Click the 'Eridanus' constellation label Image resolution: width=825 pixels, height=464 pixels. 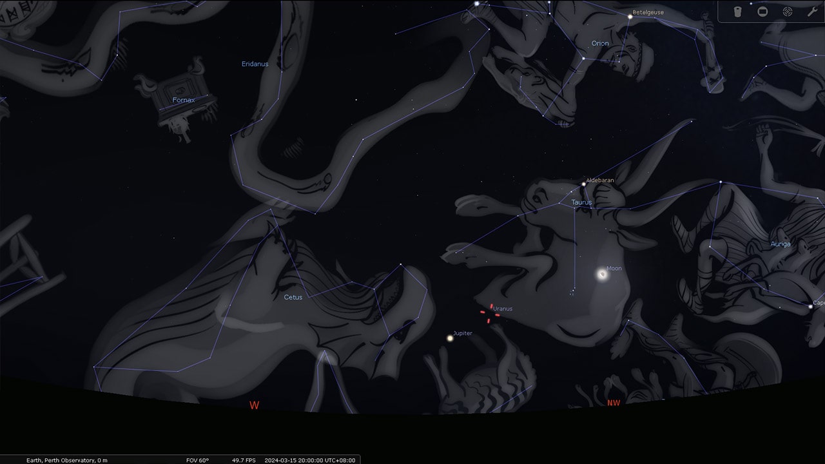pos(255,64)
